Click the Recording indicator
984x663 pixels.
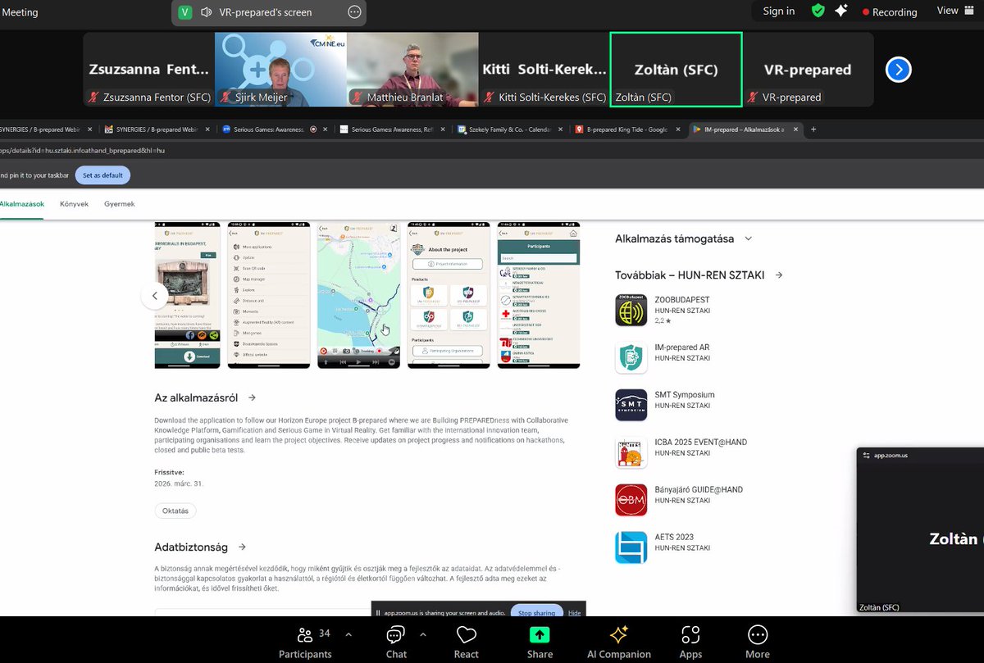pos(890,11)
